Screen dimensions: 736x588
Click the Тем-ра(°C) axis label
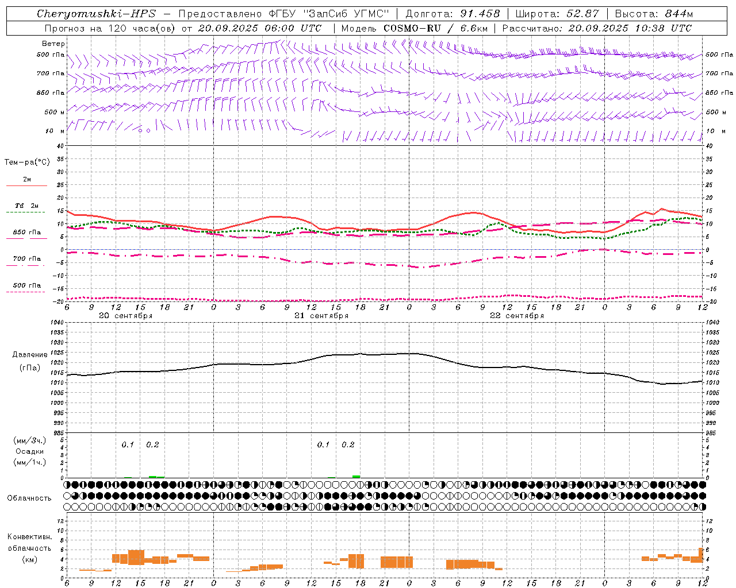point(27,163)
